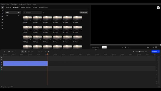Toggle lower icon of bottom audio track

[2, 69]
